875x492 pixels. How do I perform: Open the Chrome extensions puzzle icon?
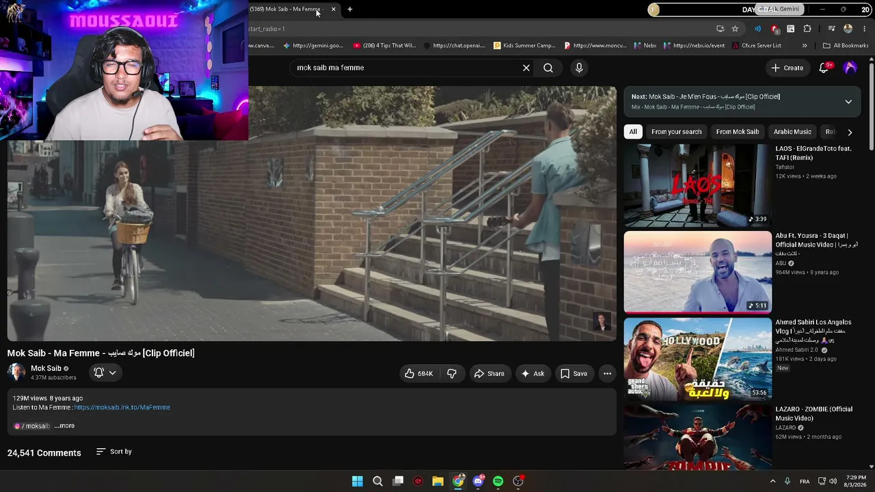tap(807, 29)
